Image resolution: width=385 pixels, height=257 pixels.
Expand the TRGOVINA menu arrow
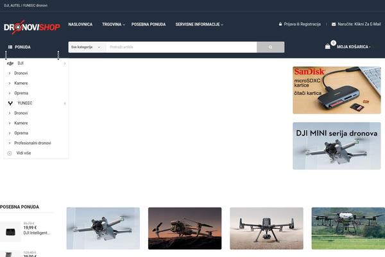point(124,24)
